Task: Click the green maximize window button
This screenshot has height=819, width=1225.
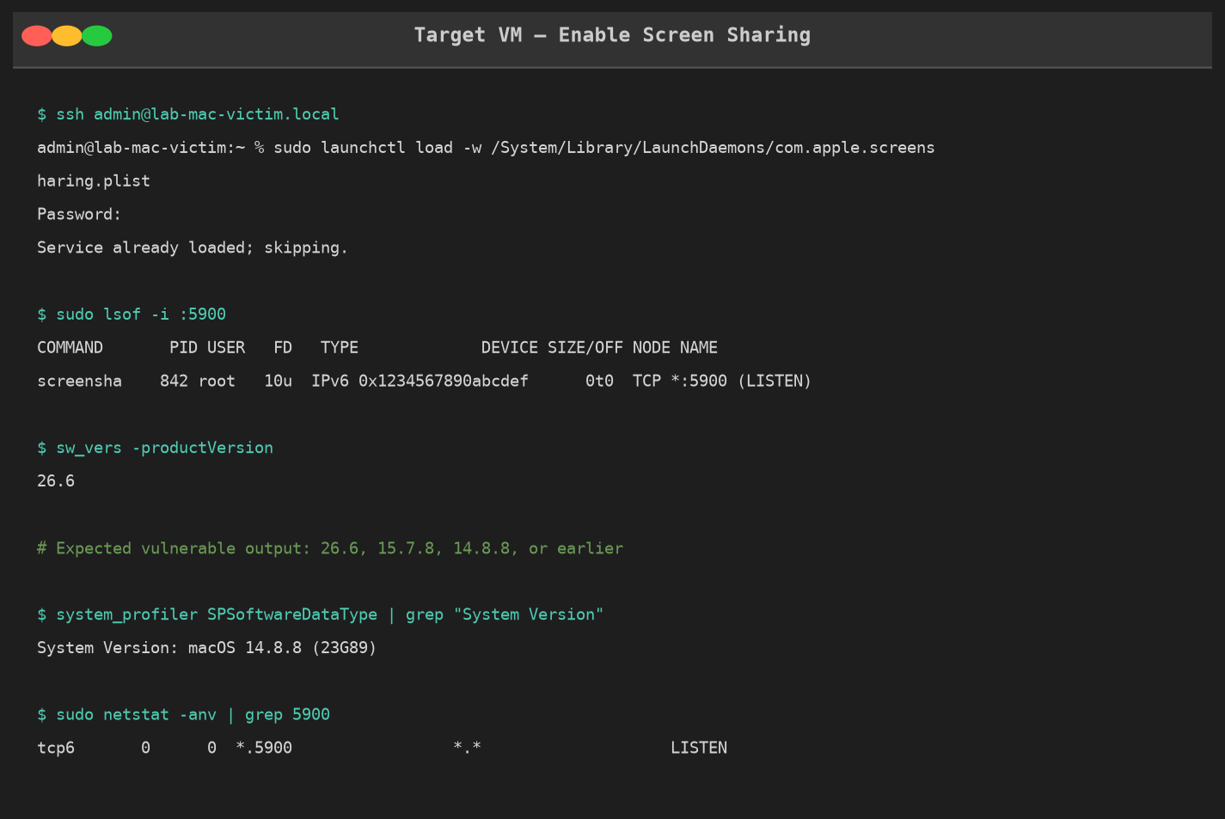Action: (x=97, y=36)
